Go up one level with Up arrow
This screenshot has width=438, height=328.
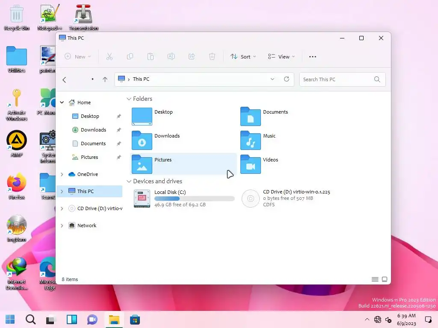pos(105,79)
